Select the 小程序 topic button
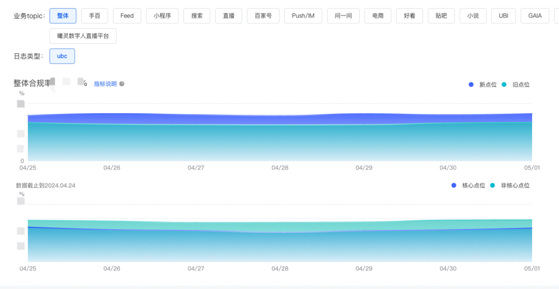Image resolution: width=559 pixels, height=289 pixels. coord(163,16)
